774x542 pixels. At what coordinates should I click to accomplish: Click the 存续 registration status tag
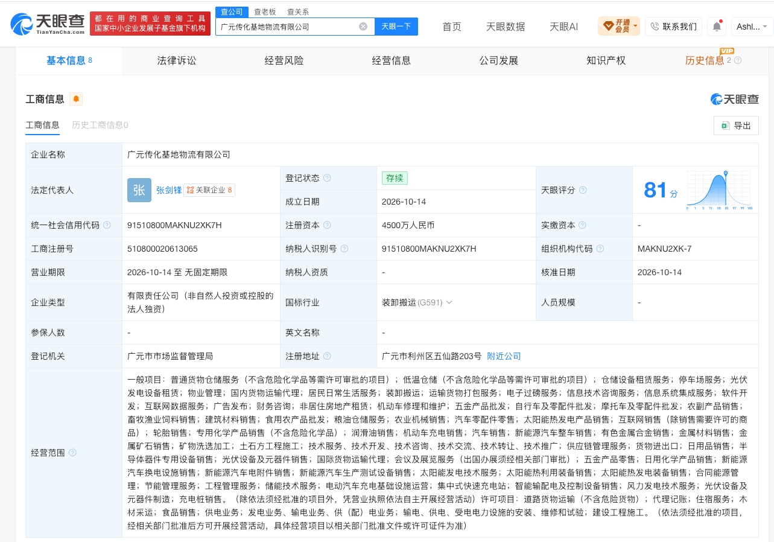395,178
